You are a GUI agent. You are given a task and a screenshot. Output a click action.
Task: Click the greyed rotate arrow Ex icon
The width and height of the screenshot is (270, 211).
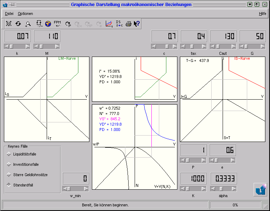[78, 24]
